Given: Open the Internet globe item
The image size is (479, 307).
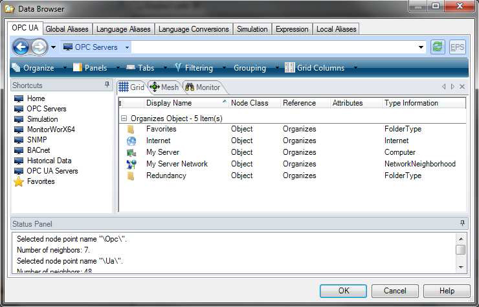Looking at the screenshot, I should [x=158, y=141].
